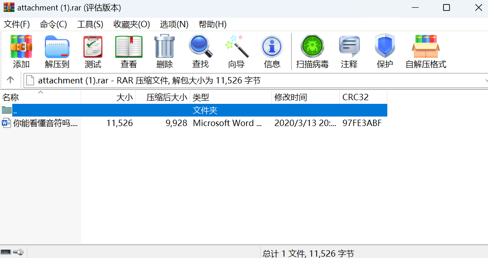Sort by 压缩后大小 column header
The width and height of the screenshot is (488, 258).
point(163,97)
